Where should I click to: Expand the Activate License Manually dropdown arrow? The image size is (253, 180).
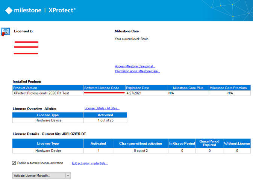click(68, 175)
